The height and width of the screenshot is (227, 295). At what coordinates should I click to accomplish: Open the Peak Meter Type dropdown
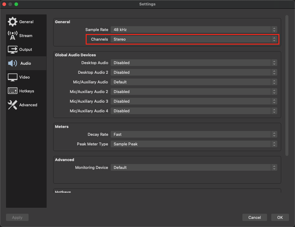(194, 144)
